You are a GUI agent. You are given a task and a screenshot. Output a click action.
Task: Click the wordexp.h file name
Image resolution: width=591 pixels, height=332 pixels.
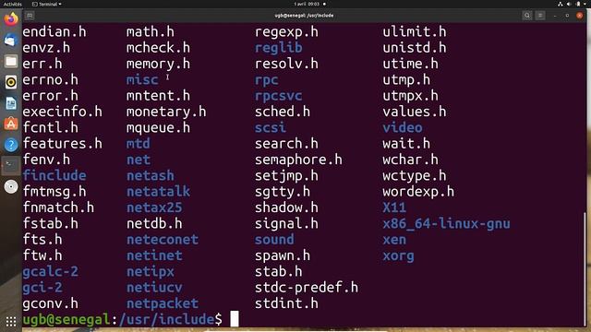418,192
